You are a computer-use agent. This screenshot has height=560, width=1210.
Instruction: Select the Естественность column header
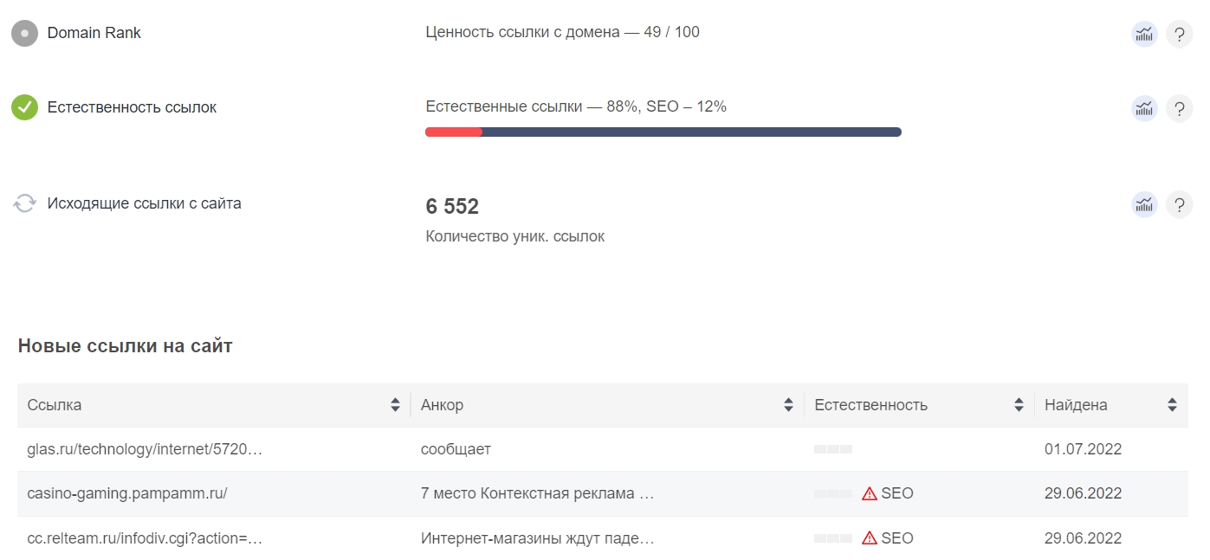(x=870, y=404)
